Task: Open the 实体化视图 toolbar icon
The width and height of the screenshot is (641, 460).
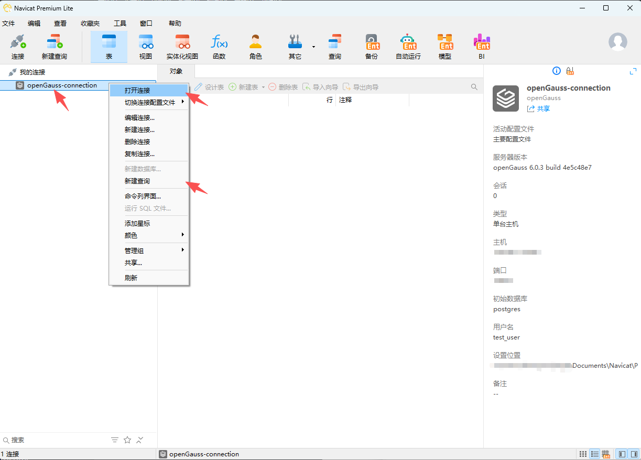Action: point(182,47)
